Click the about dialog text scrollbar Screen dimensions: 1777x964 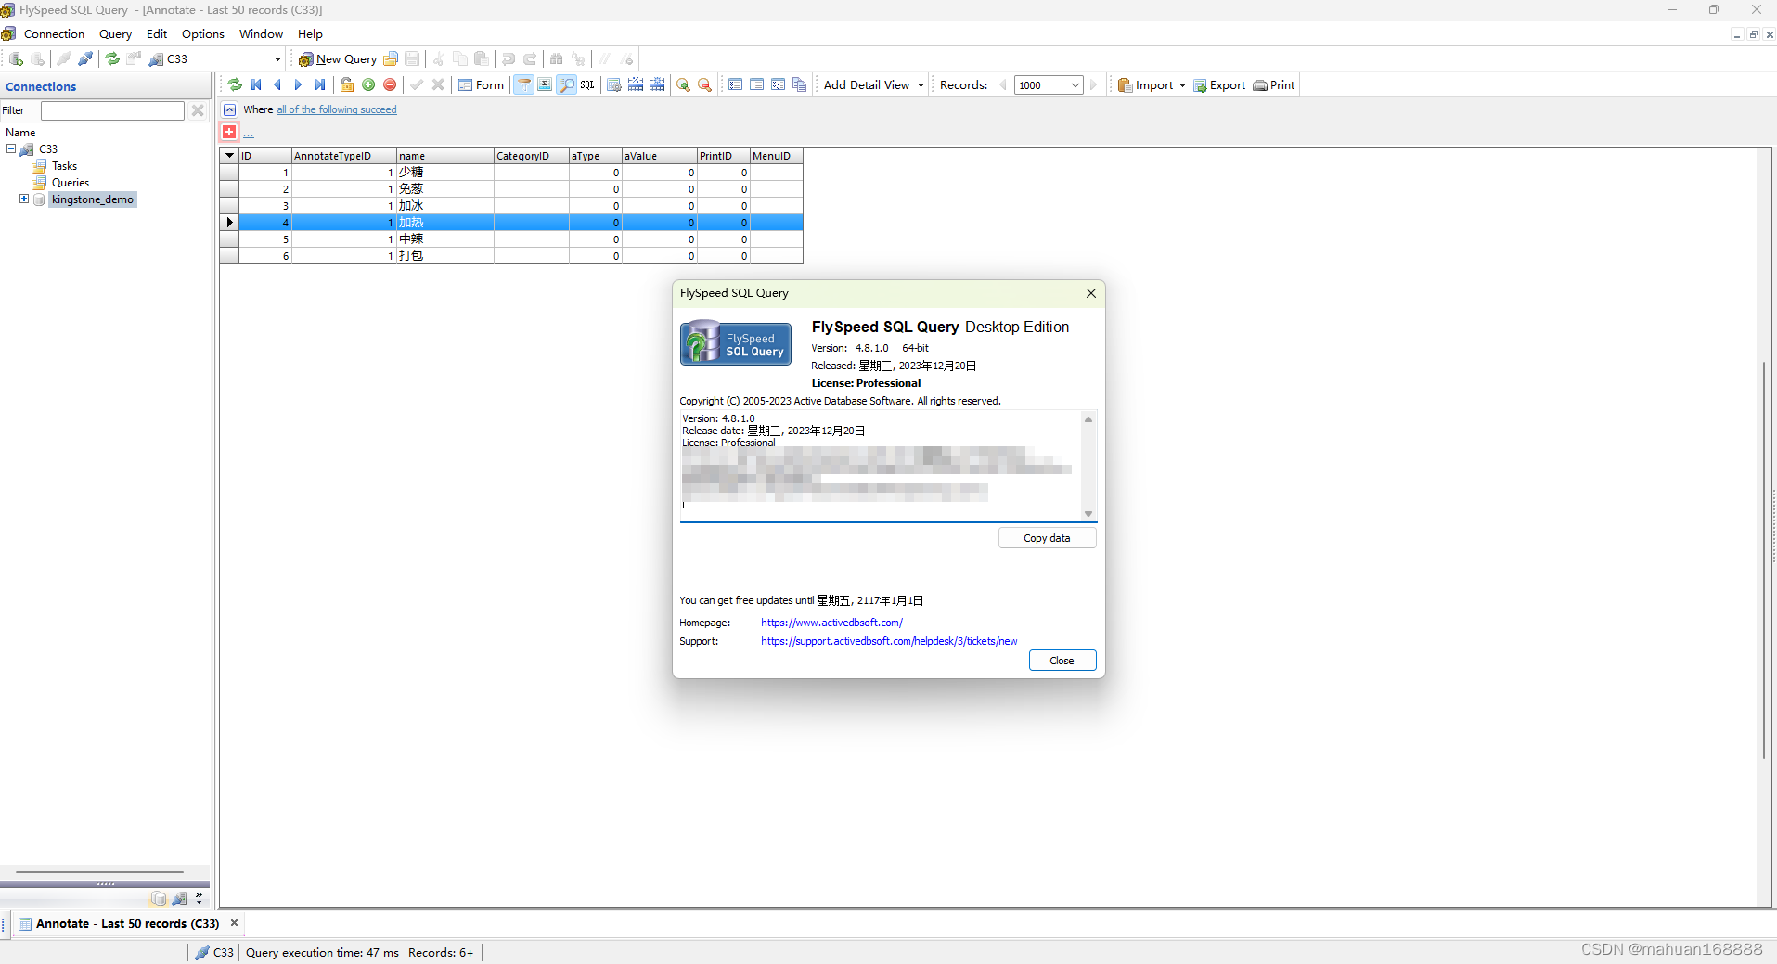point(1088,466)
